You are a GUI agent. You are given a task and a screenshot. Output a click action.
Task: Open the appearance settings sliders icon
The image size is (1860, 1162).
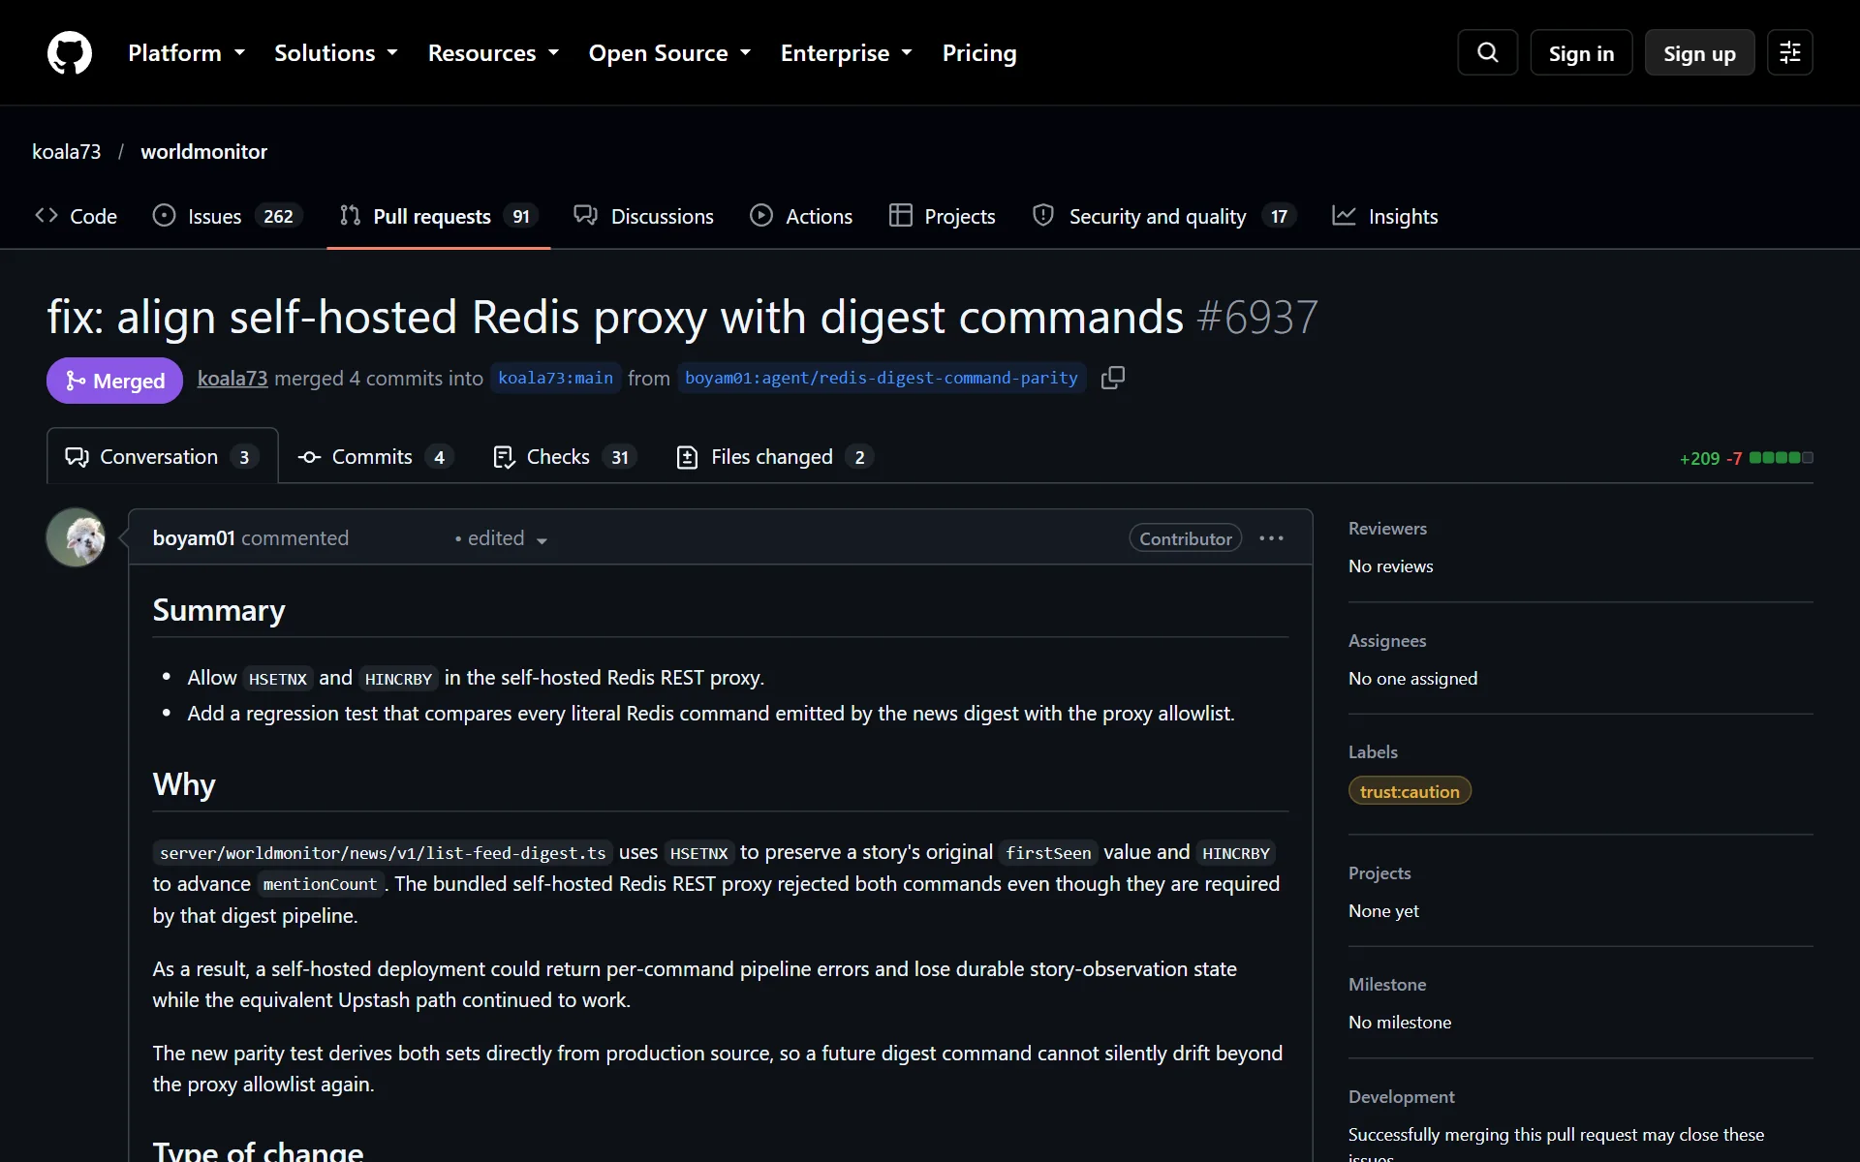[1790, 52]
